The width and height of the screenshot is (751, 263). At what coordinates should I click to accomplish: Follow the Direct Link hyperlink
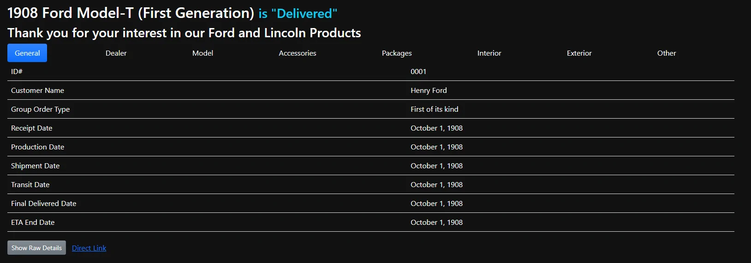pyautogui.click(x=89, y=248)
